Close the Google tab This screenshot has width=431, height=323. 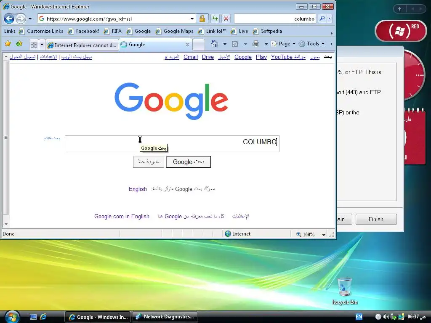[x=187, y=45]
